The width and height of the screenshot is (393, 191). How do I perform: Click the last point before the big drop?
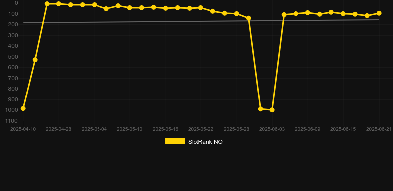click(249, 18)
